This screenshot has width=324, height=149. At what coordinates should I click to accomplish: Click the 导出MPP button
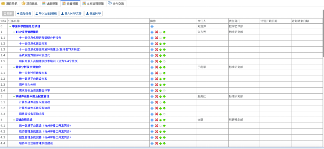[94, 14]
